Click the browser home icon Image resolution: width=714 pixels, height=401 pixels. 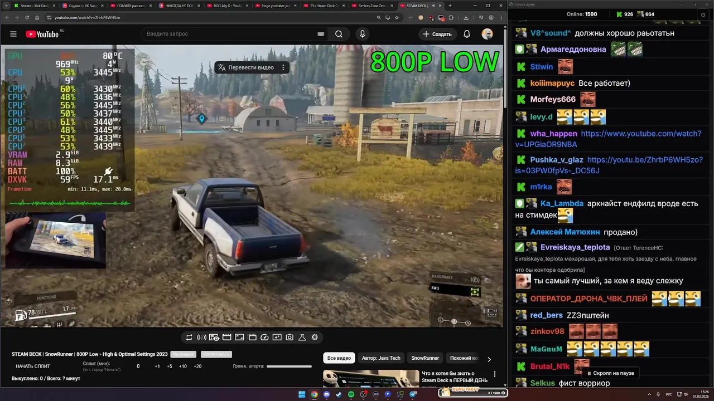(x=37, y=17)
